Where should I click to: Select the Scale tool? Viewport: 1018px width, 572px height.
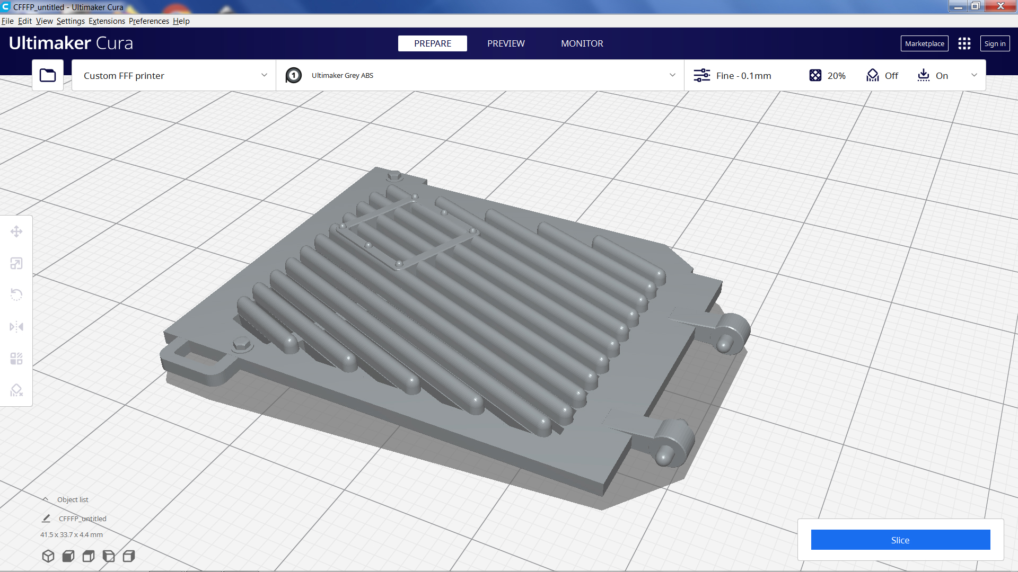click(16, 263)
